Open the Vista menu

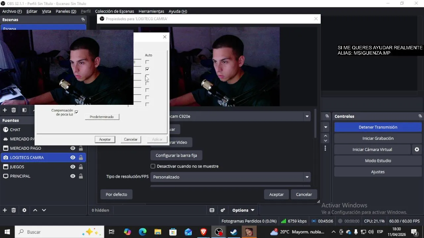46,11
